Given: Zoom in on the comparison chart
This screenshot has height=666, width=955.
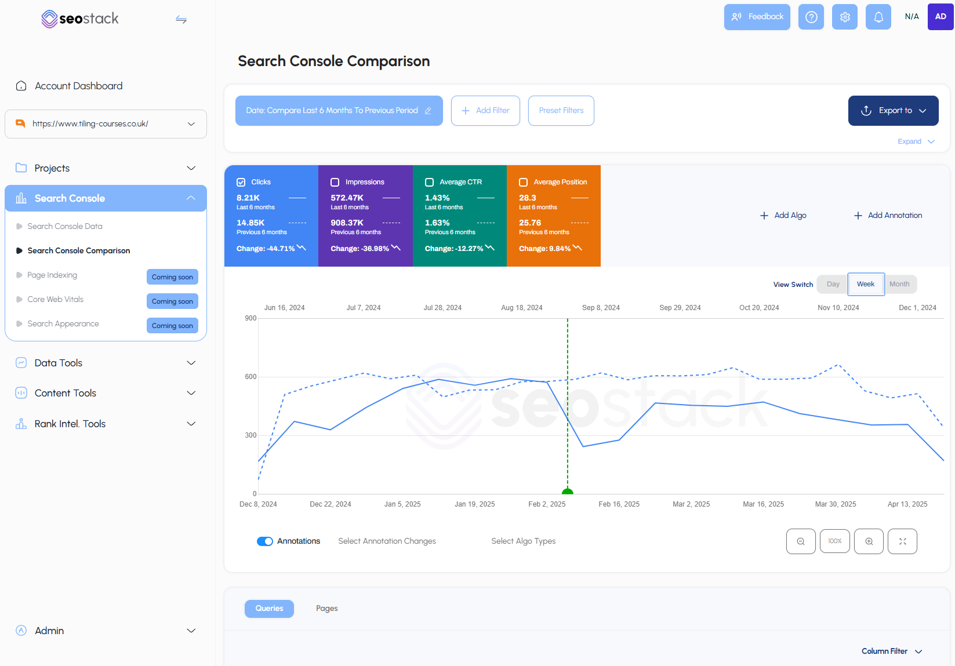Looking at the screenshot, I should (869, 541).
